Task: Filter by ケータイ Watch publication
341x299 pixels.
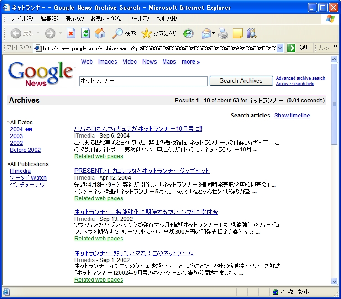Action: click(28, 178)
